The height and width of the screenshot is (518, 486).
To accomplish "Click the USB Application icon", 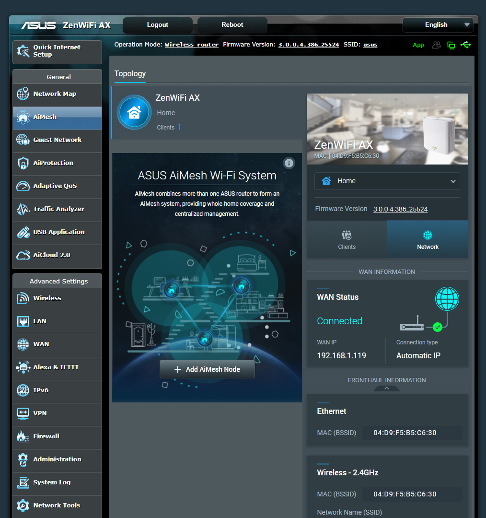I will pos(23,232).
